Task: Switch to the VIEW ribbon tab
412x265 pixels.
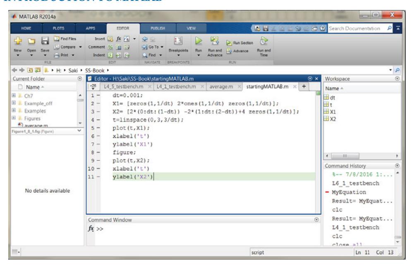Action: click(191, 28)
